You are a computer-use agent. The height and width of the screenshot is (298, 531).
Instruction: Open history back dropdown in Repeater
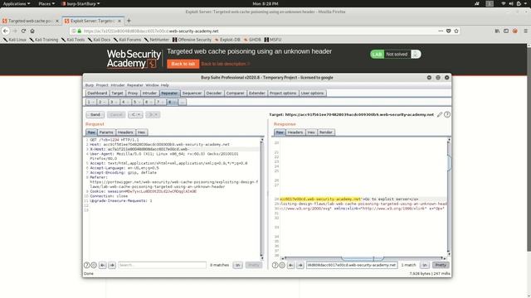coord(135,114)
